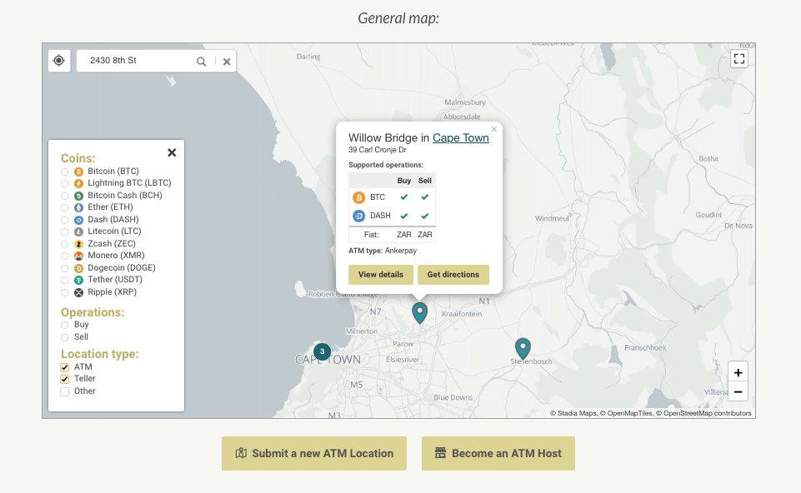Click the Monero coin icon
The image size is (801, 493).
click(x=78, y=256)
